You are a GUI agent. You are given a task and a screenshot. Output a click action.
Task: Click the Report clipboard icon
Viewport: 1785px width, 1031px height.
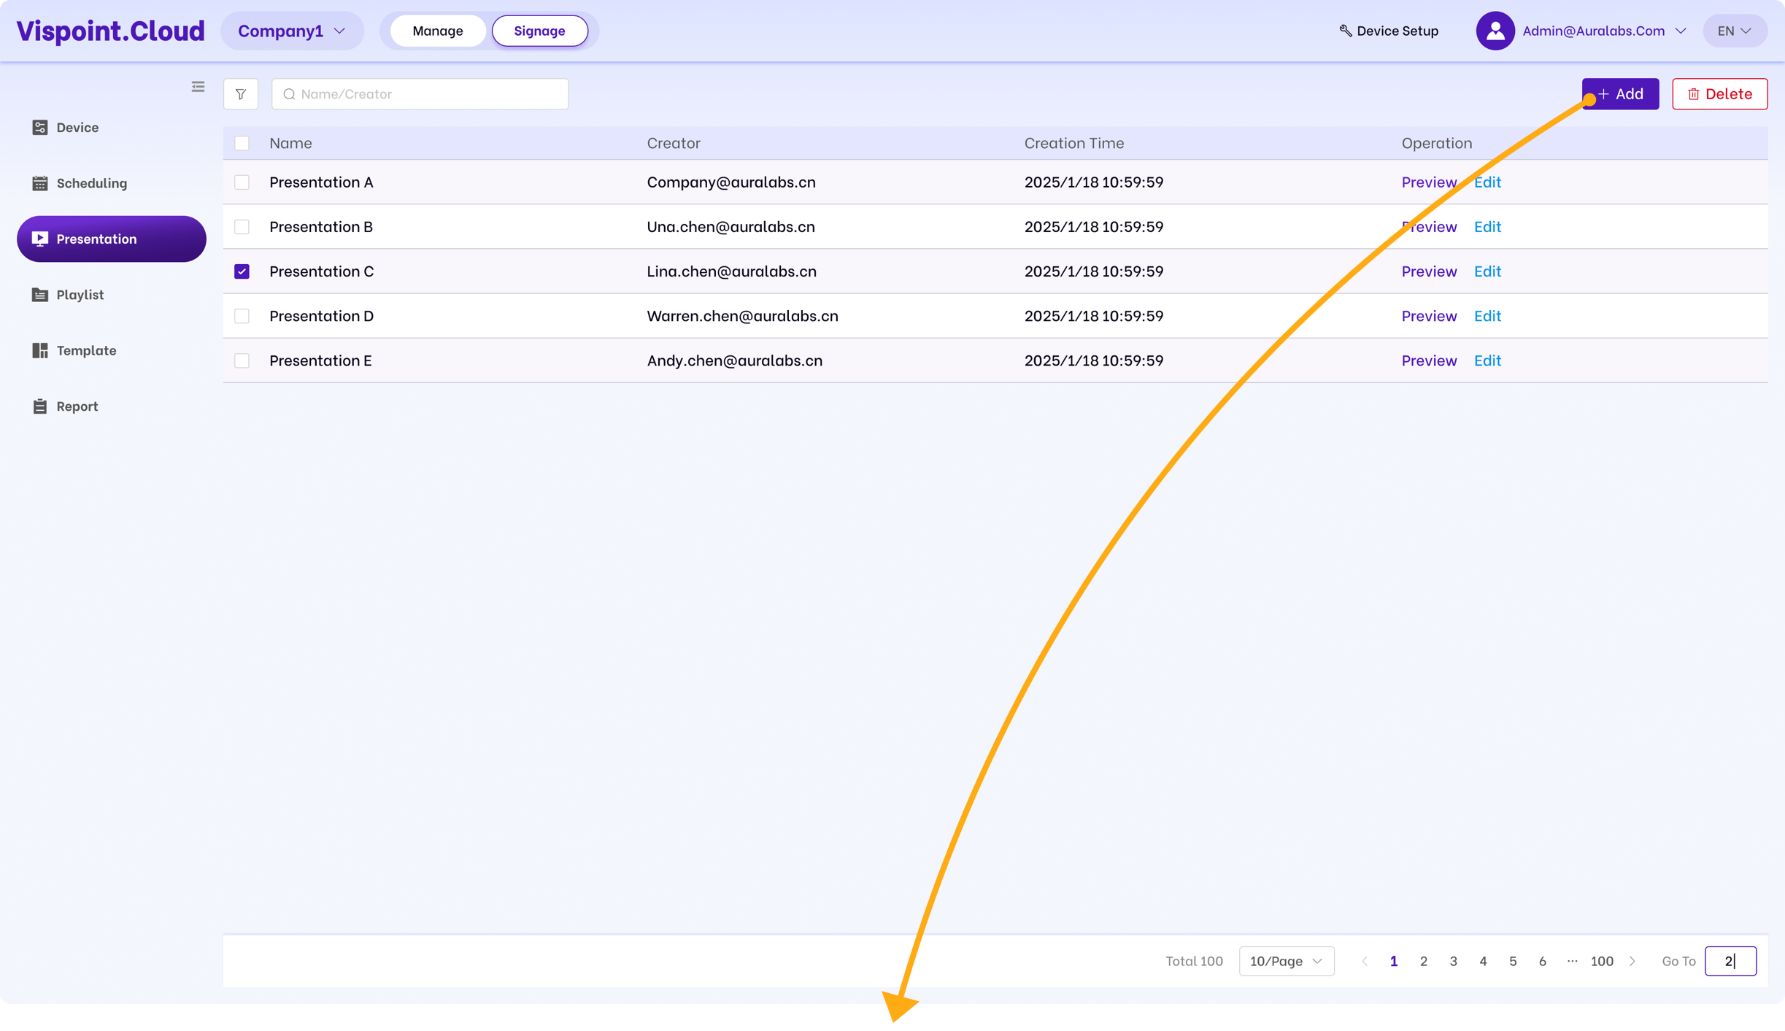coord(40,406)
